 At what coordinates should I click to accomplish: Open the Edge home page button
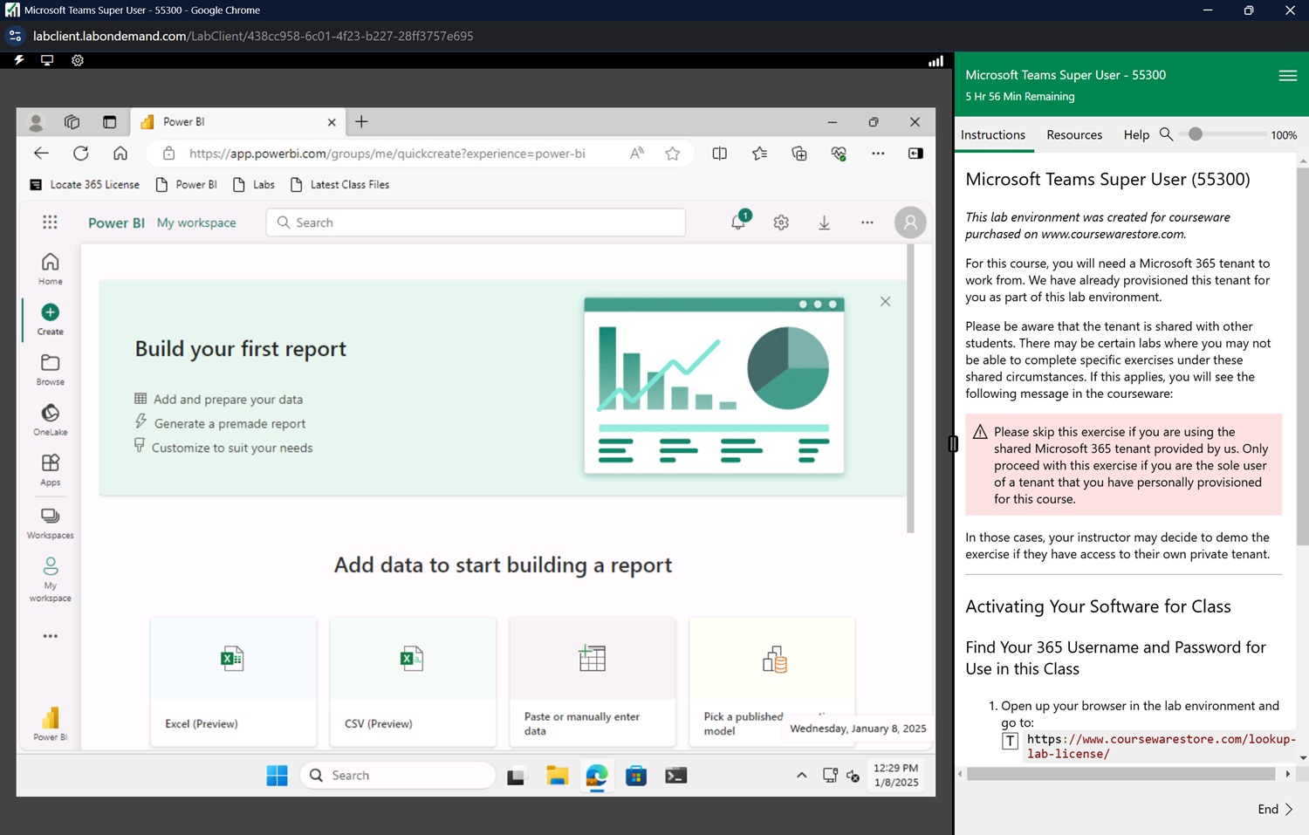point(120,154)
